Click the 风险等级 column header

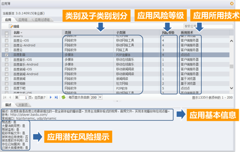[x=168, y=33]
